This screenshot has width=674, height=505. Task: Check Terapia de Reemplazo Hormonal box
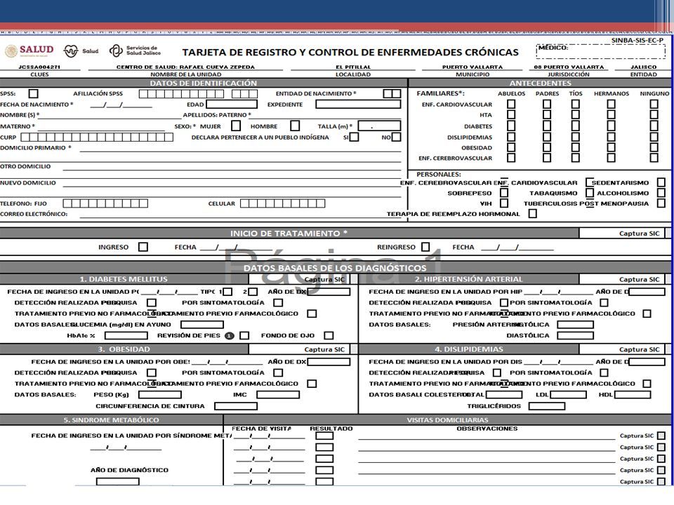(x=533, y=213)
